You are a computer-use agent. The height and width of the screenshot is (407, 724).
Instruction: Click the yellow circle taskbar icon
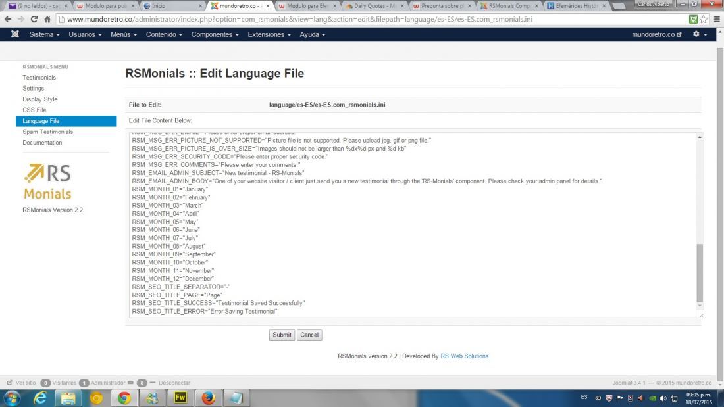96,398
